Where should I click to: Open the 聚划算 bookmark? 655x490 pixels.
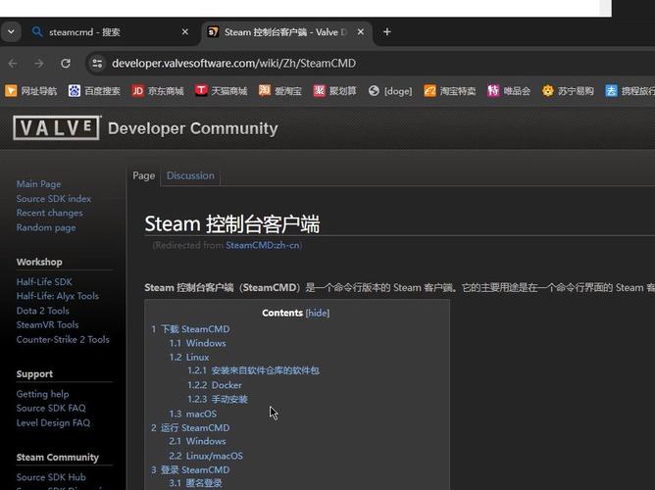[x=335, y=90]
